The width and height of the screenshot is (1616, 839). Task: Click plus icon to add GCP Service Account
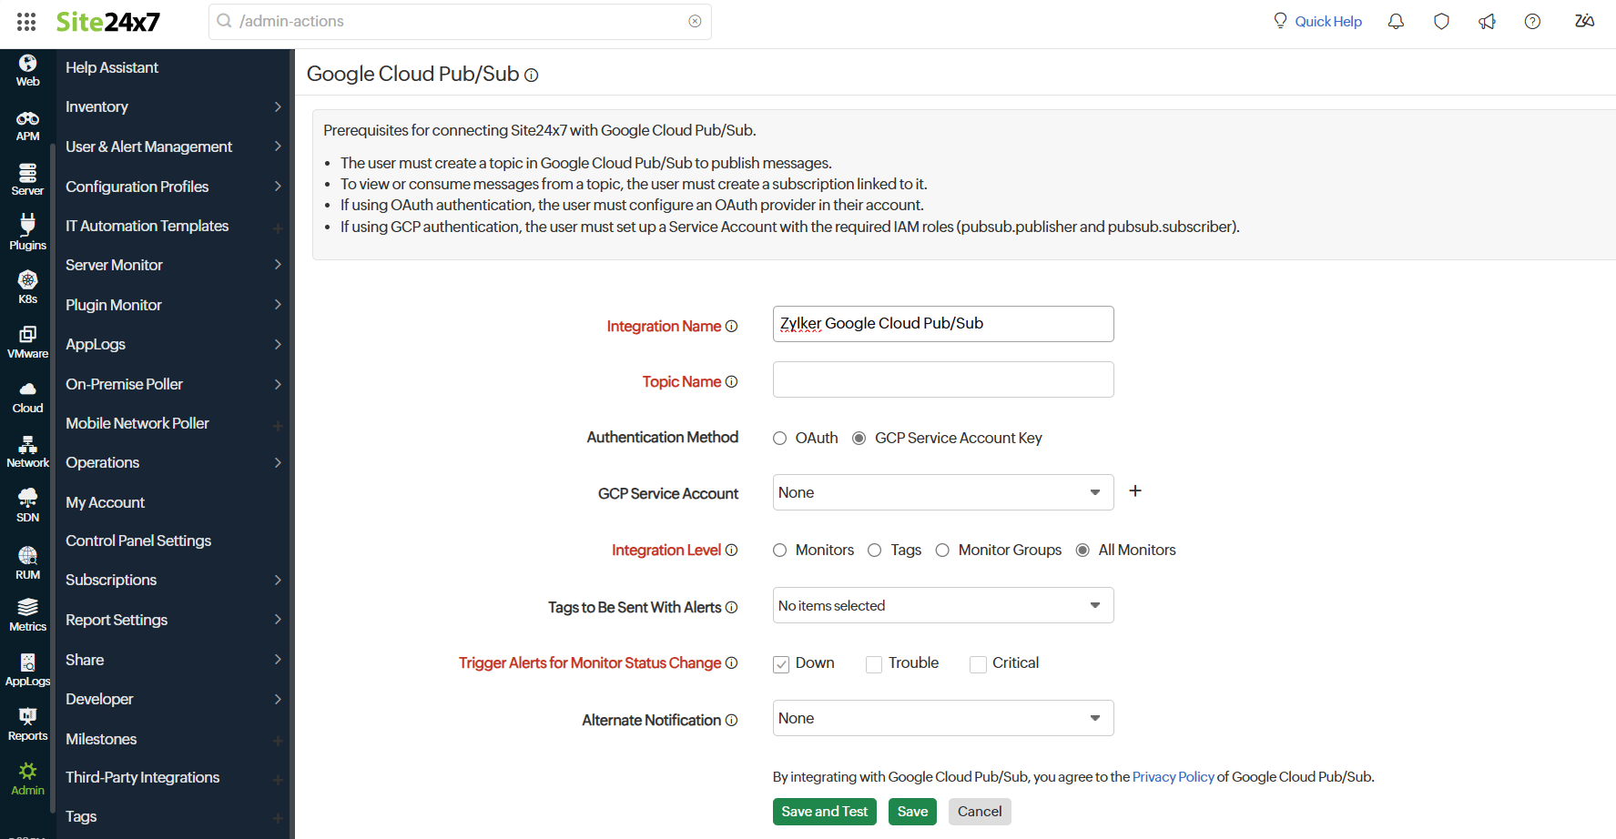click(x=1134, y=491)
